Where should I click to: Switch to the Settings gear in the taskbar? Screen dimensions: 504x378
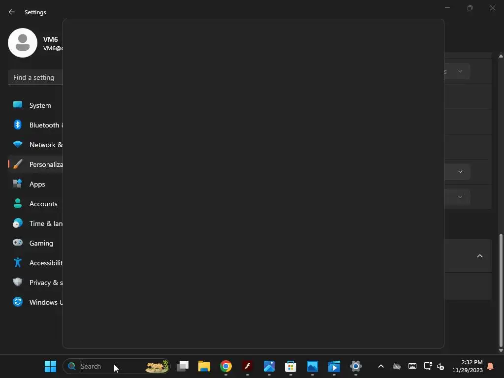[x=355, y=366]
